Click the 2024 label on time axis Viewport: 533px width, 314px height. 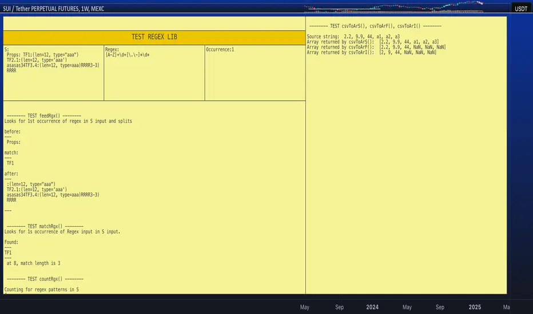point(372,307)
